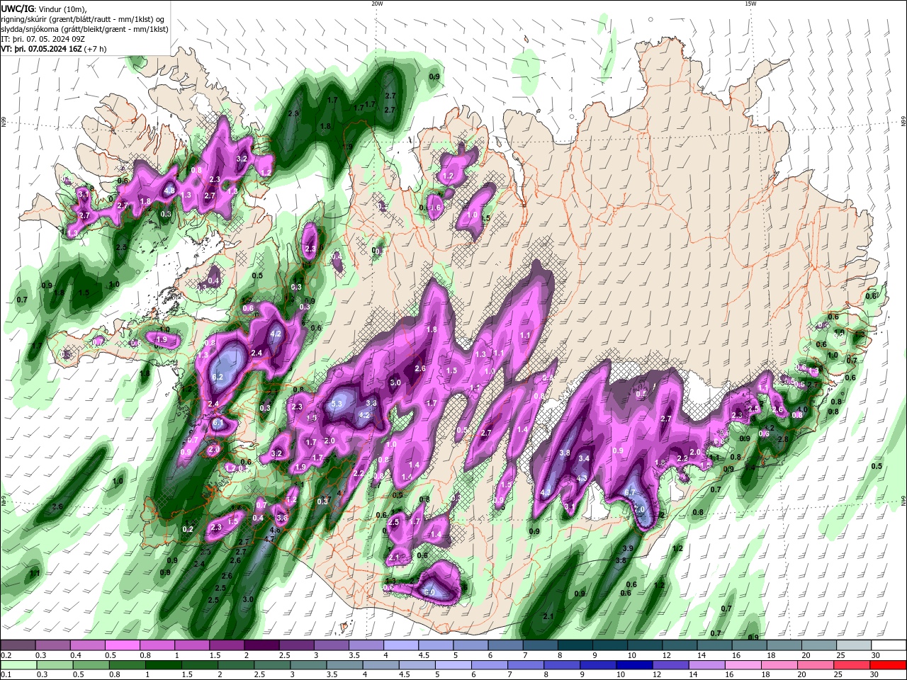Click the palest green 0.1 swatch in rain legend

click(x=18, y=665)
